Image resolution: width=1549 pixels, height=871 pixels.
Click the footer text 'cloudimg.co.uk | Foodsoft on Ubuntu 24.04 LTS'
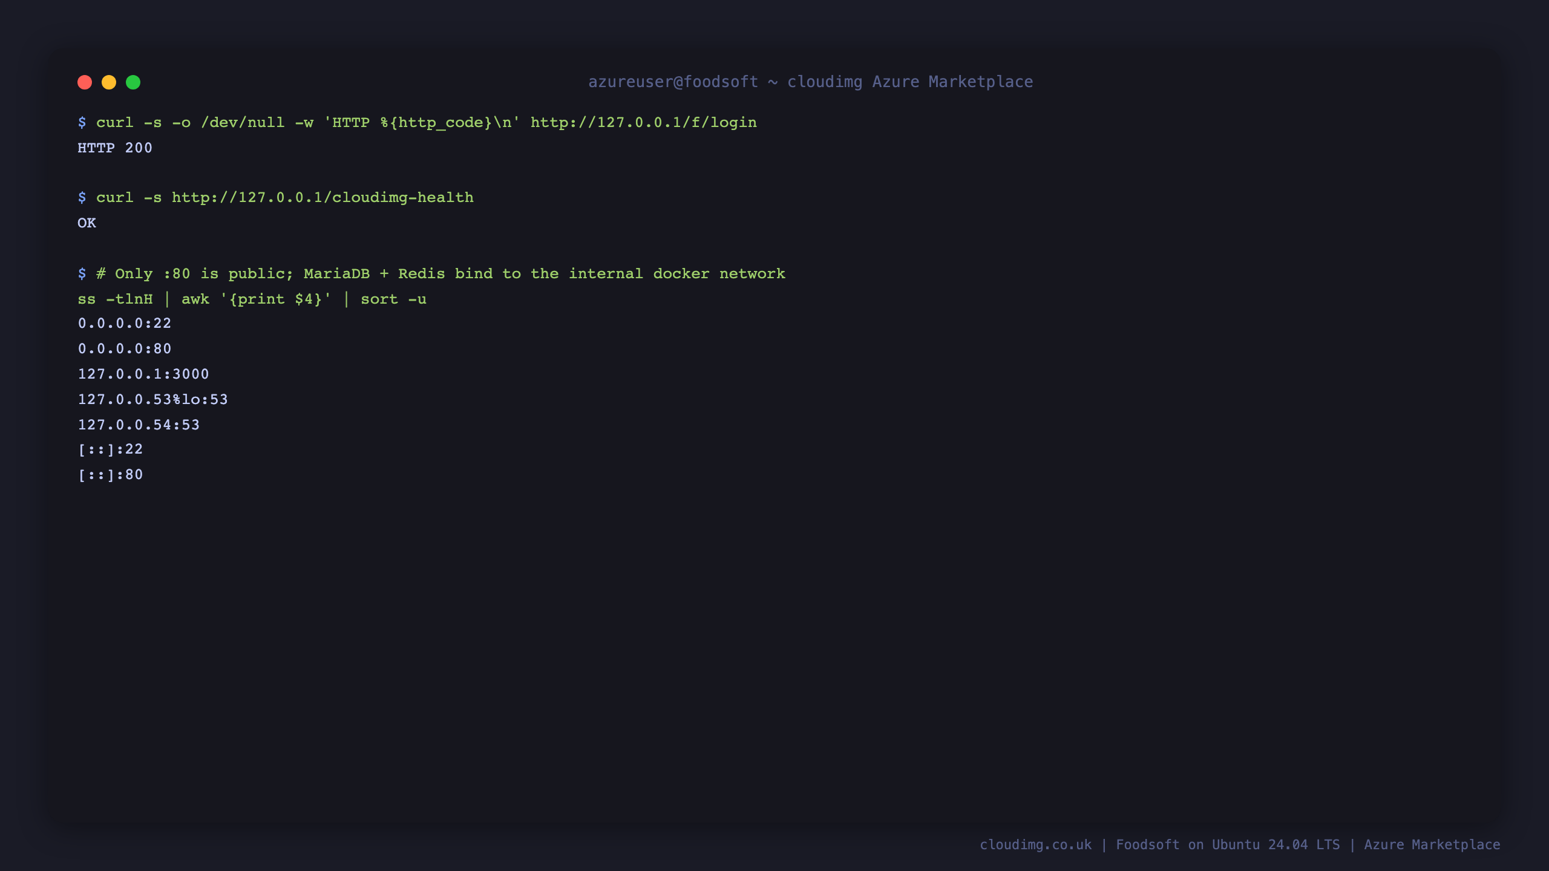1160,845
